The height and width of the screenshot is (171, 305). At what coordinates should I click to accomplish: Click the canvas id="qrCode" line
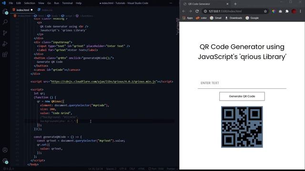[x=57, y=70]
